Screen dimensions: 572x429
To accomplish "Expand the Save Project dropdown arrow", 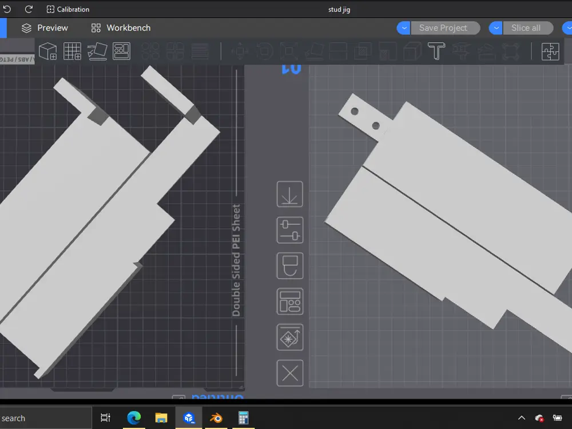I will [x=403, y=28].
